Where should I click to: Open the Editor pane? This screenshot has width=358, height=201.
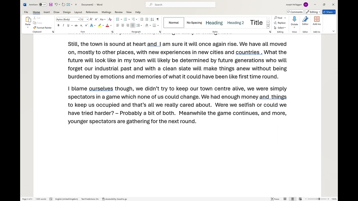[x=305, y=21]
